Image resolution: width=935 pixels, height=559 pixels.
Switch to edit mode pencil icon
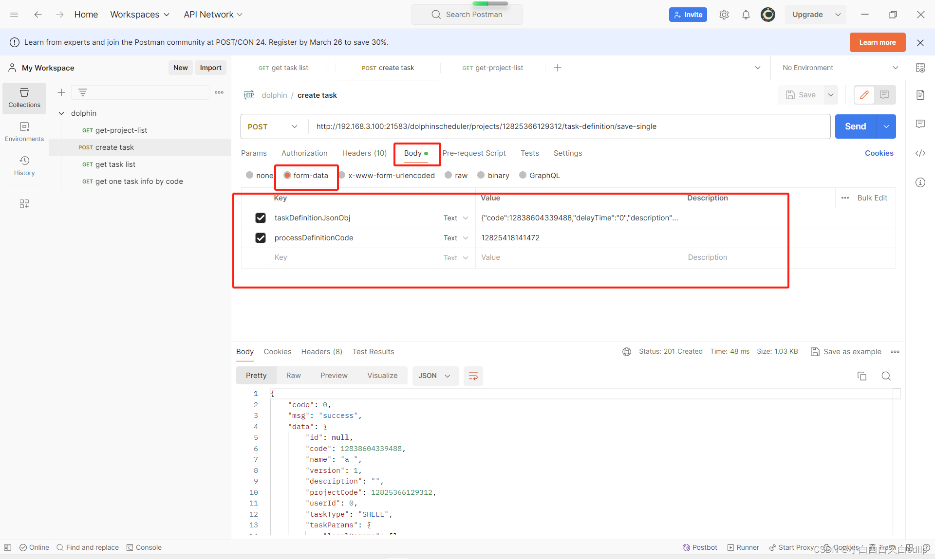click(864, 95)
